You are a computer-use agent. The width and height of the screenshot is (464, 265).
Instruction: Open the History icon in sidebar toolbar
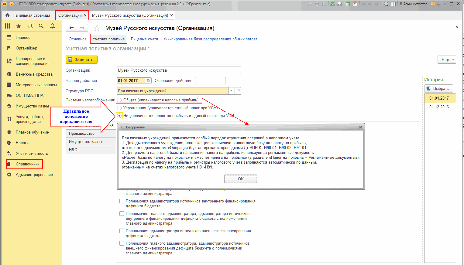click(x=30, y=26)
